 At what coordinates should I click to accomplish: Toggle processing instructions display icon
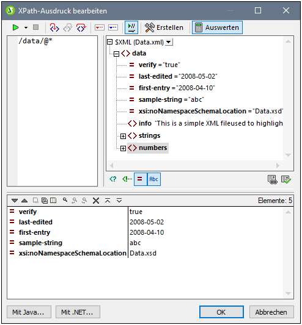coord(113,179)
